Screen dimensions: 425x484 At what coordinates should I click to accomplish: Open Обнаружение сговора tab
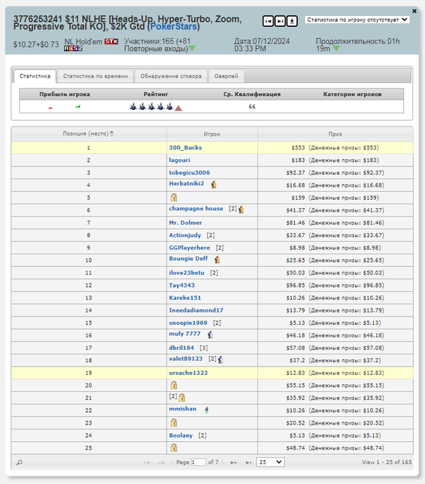click(x=171, y=76)
